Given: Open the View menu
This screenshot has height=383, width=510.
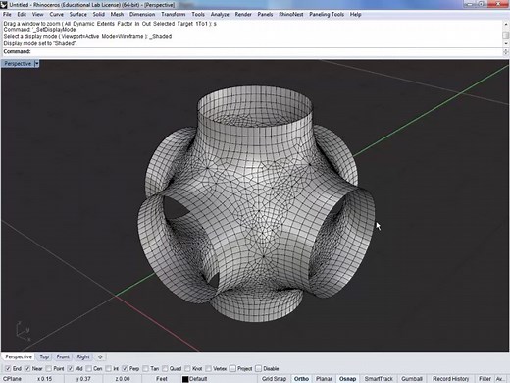Looking at the screenshot, I should [37, 14].
